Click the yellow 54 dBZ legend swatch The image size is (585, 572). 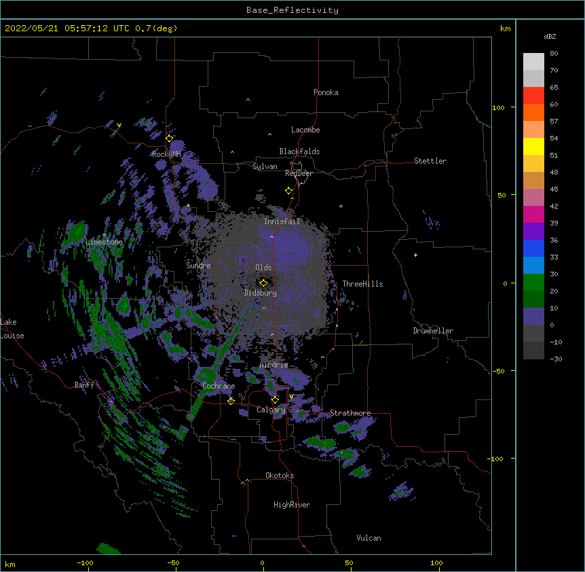[x=533, y=146]
